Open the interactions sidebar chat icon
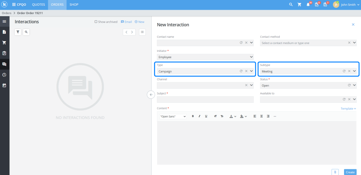The image size is (361, 175). coord(4,64)
